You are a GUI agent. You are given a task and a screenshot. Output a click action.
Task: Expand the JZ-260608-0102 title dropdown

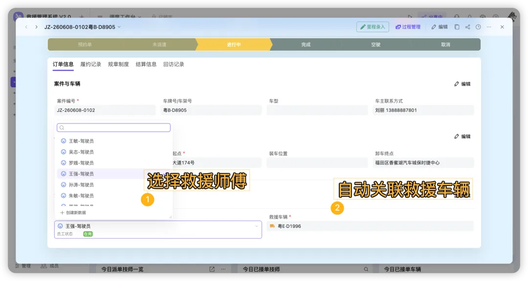pos(119,27)
